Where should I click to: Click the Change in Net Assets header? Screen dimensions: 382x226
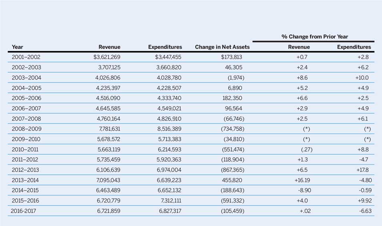(222, 47)
